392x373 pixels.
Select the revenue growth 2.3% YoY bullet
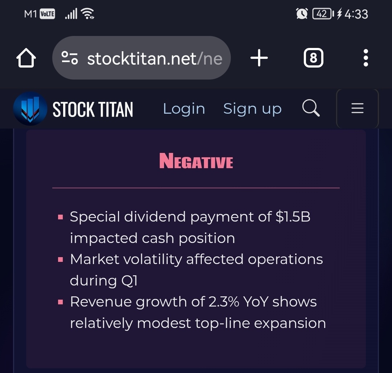coord(198,312)
